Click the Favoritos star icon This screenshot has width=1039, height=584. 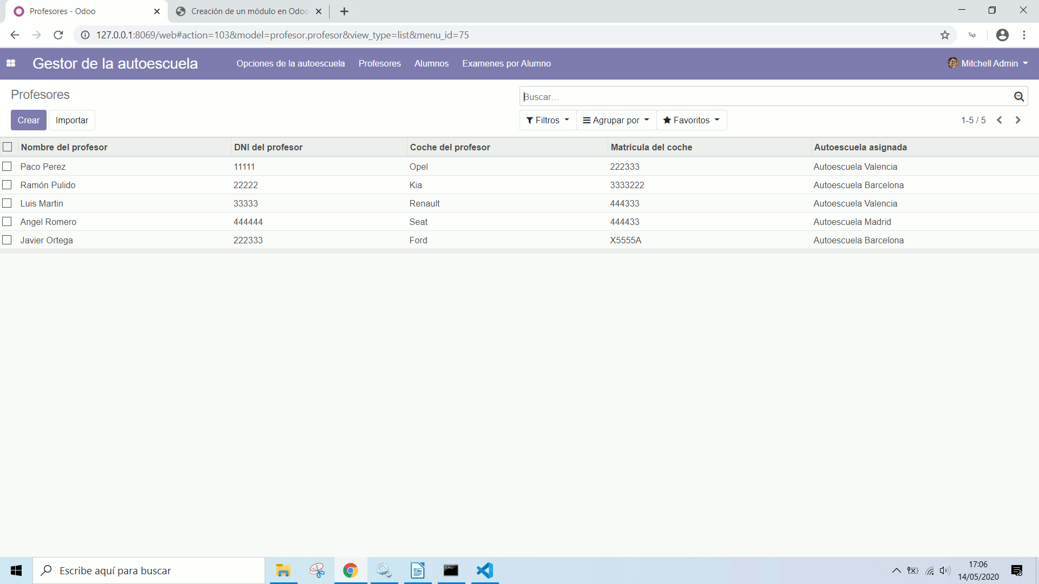click(x=668, y=120)
